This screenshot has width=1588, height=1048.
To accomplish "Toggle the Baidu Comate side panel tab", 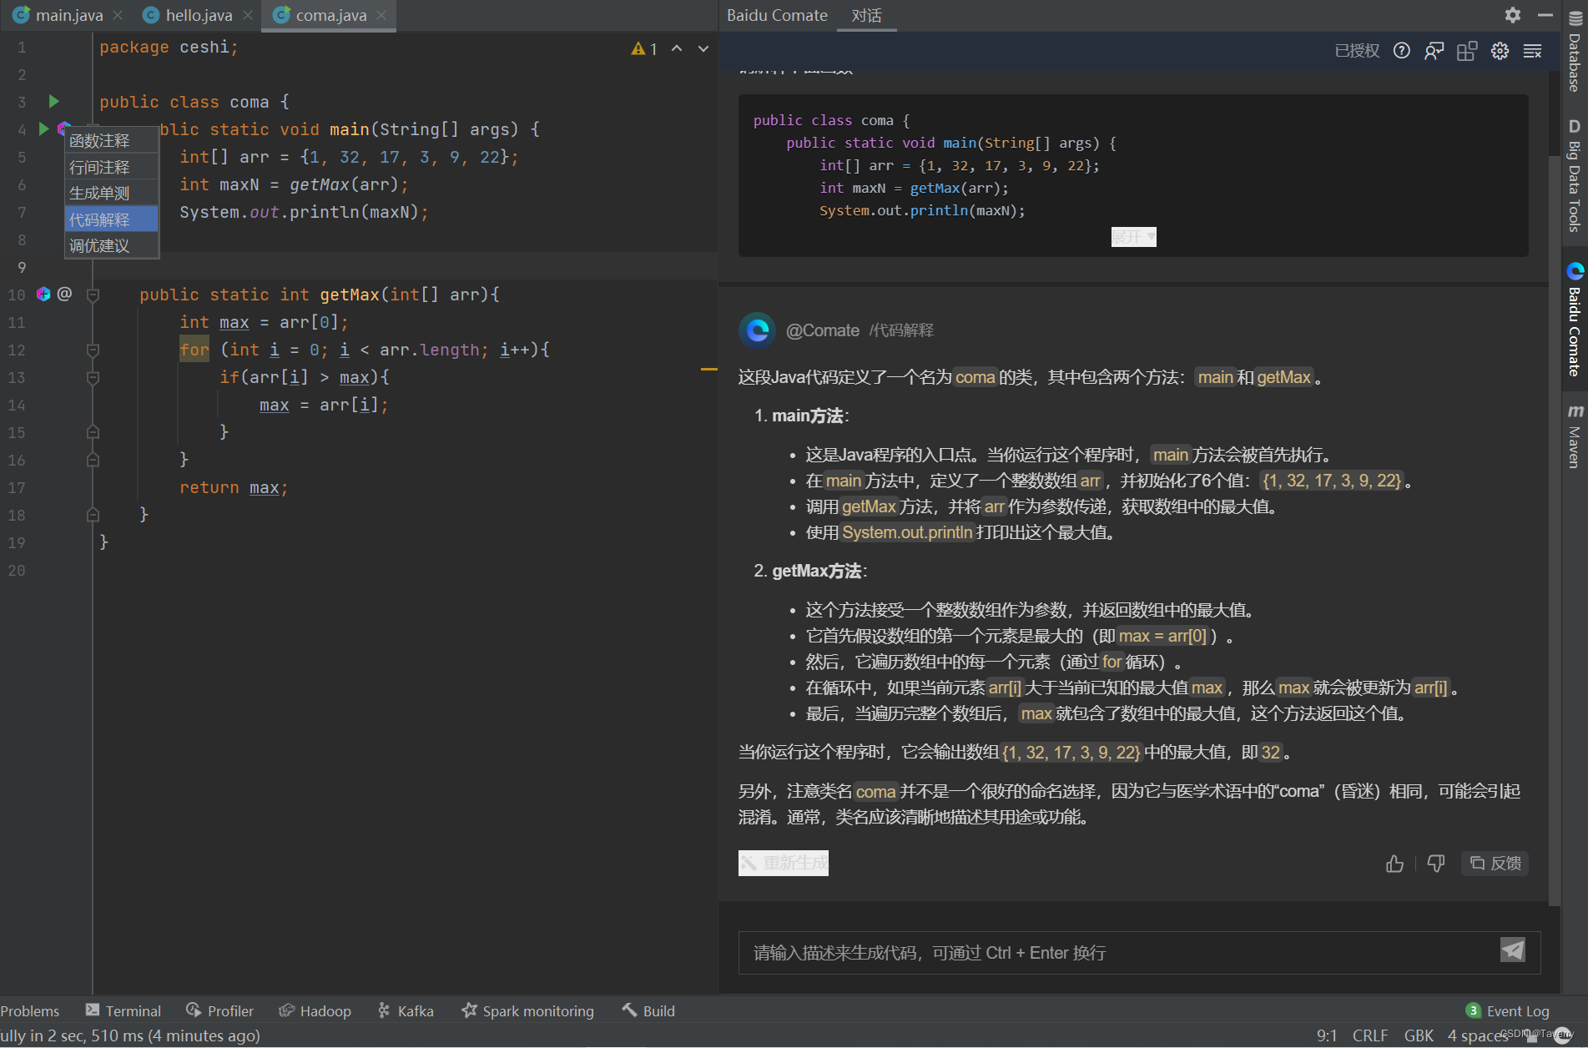I will [x=1575, y=320].
